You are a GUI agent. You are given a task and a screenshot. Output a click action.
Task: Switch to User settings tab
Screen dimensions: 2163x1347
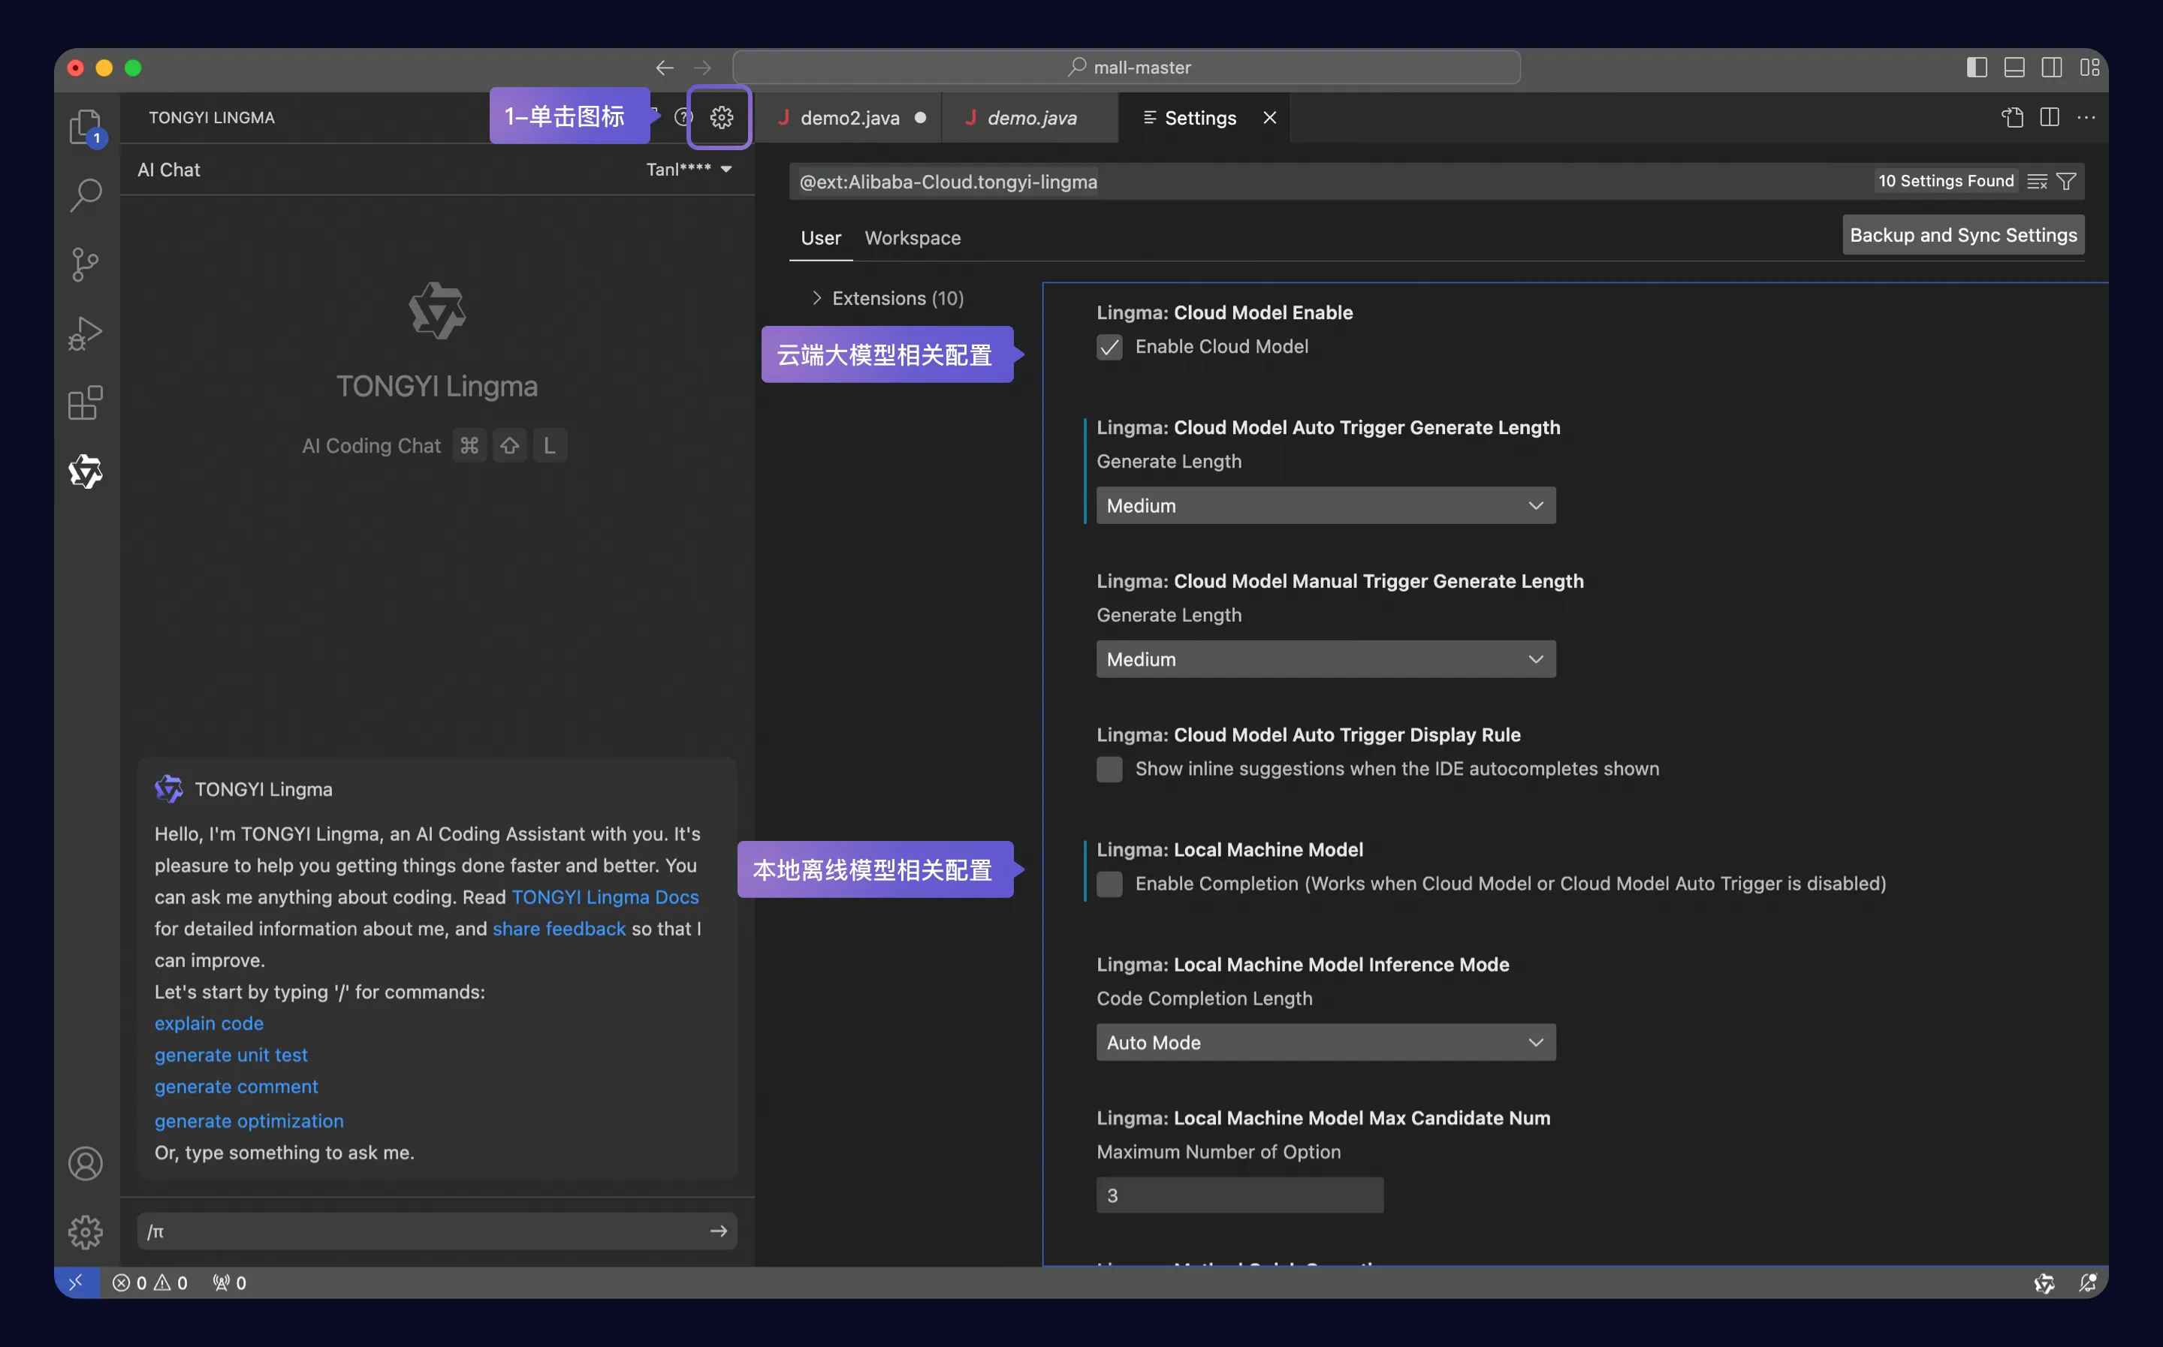pos(819,236)
